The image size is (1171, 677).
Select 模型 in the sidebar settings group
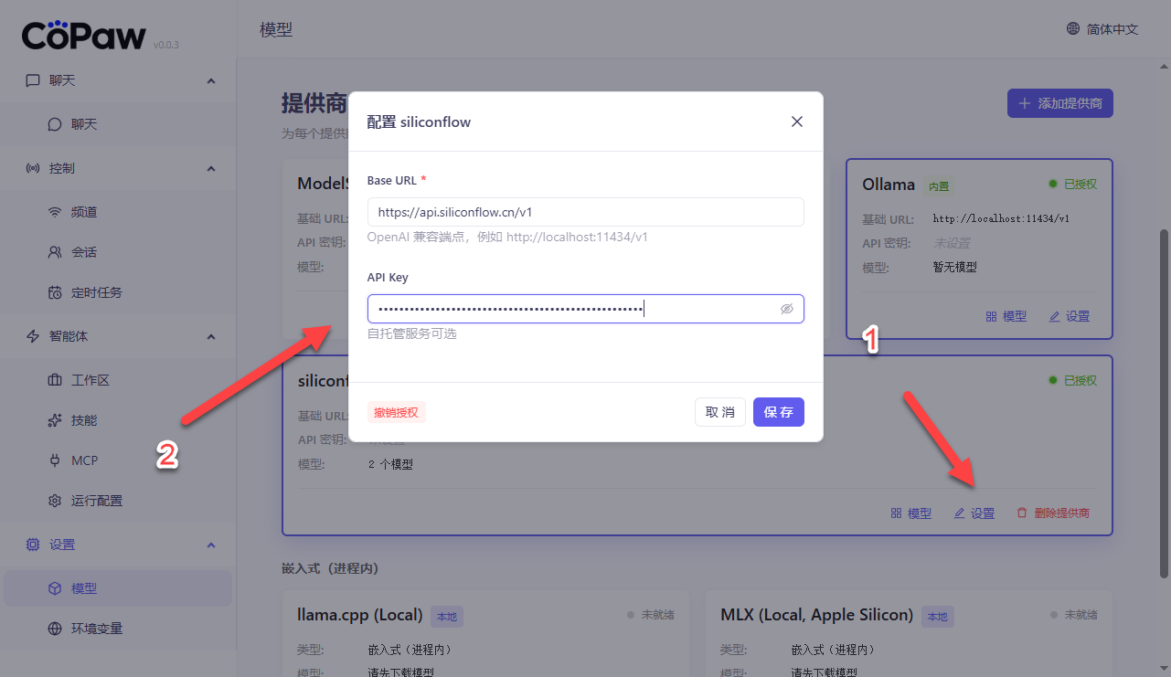coord(117,588)
